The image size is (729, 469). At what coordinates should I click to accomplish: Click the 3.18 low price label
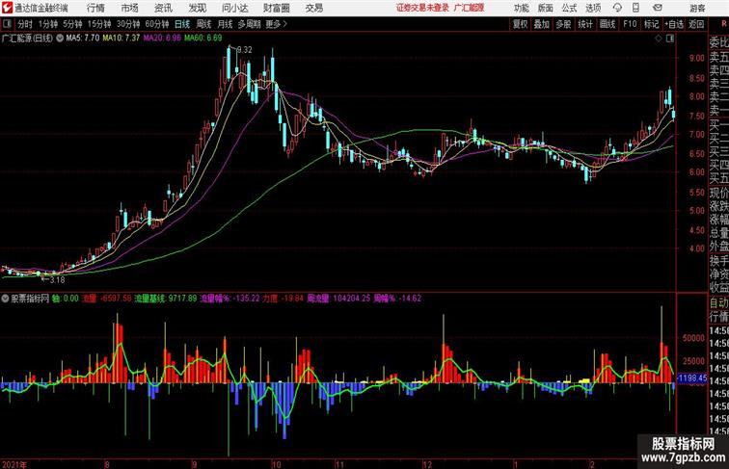(x=57, y=280)
